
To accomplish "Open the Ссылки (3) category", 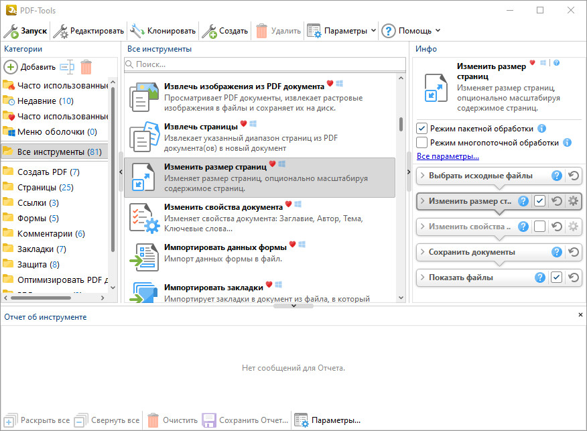I will pos(31,202).
